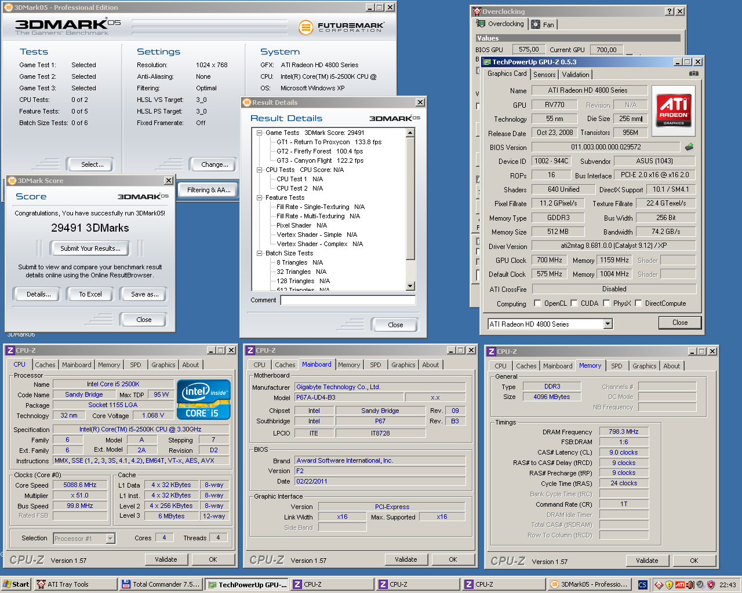Click the red ATI tray icon
The image size is (742, 593).
click(x=680, y=585)
